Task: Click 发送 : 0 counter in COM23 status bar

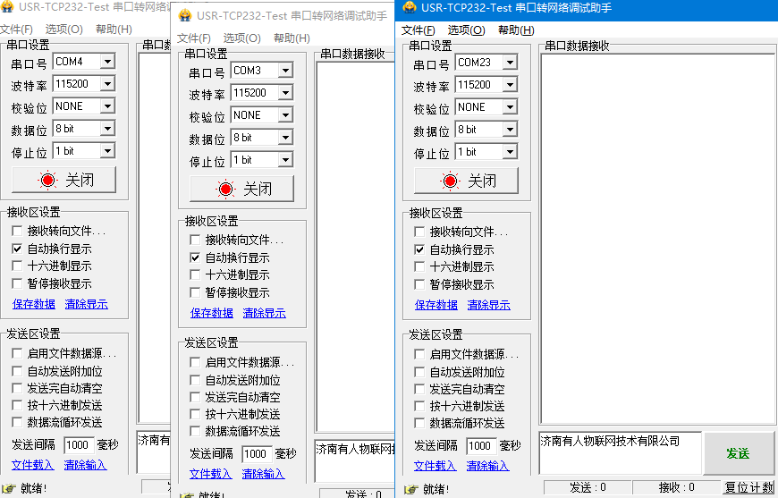Action: (588, 487)
